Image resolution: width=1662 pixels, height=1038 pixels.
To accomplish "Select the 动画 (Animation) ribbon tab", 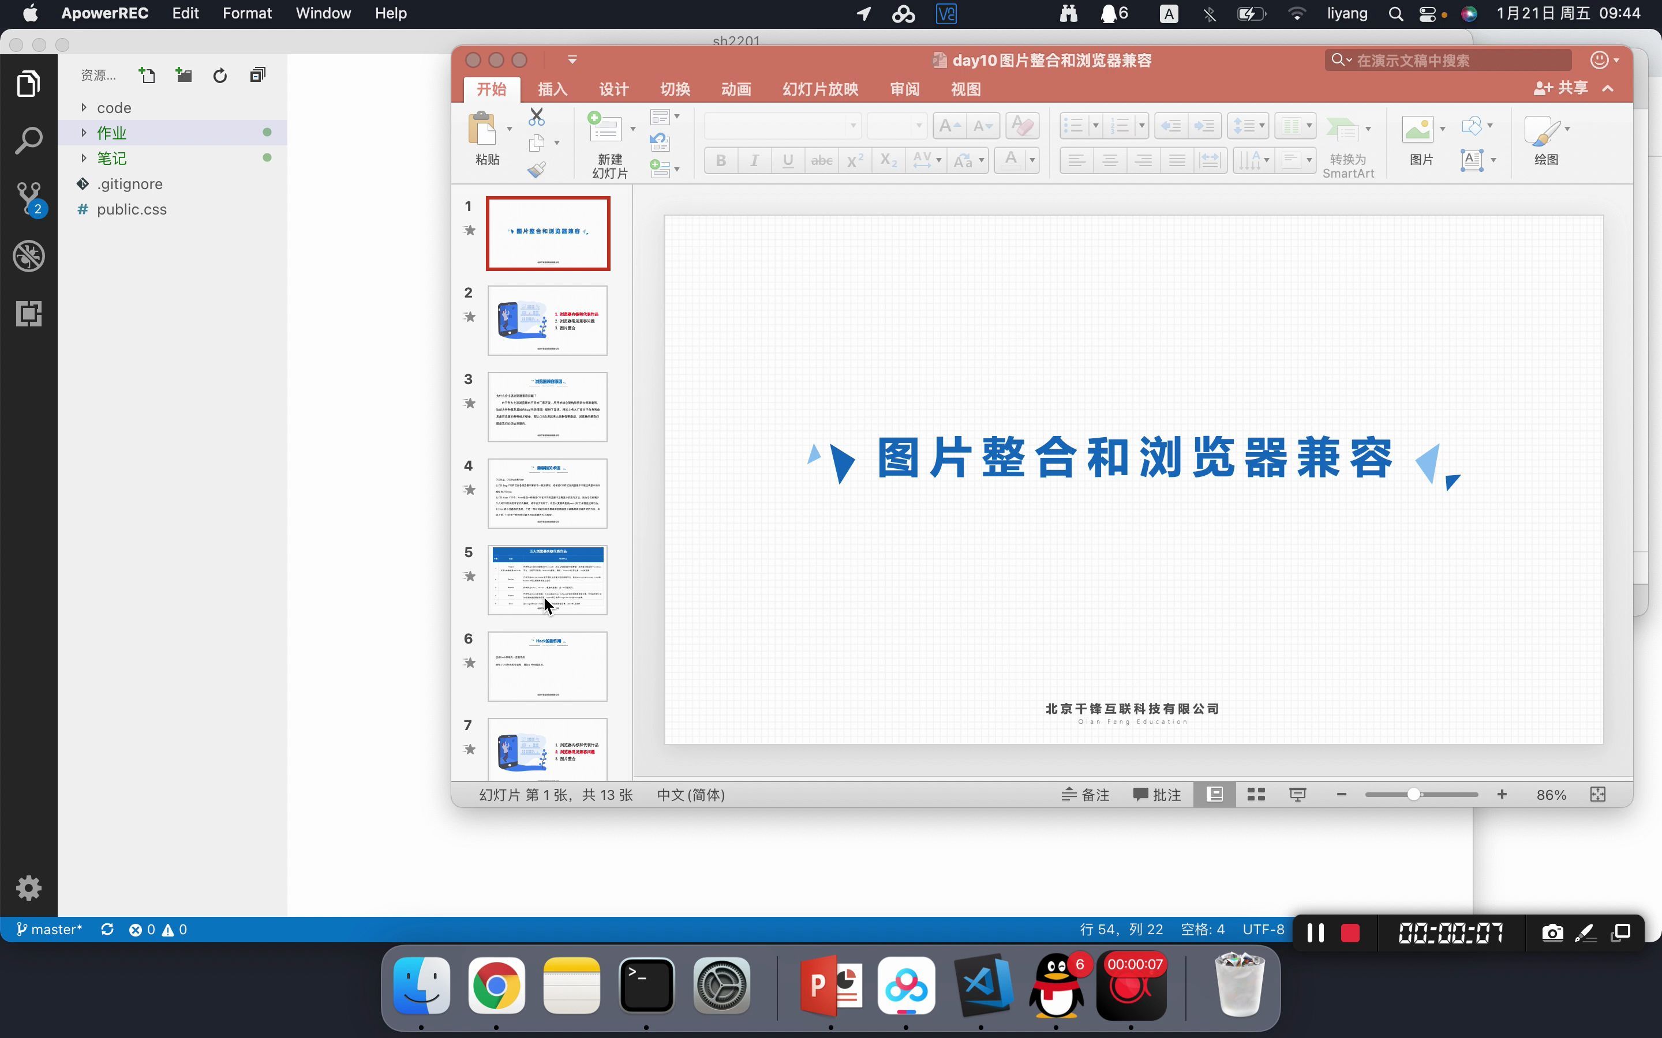I will [735, 87].
